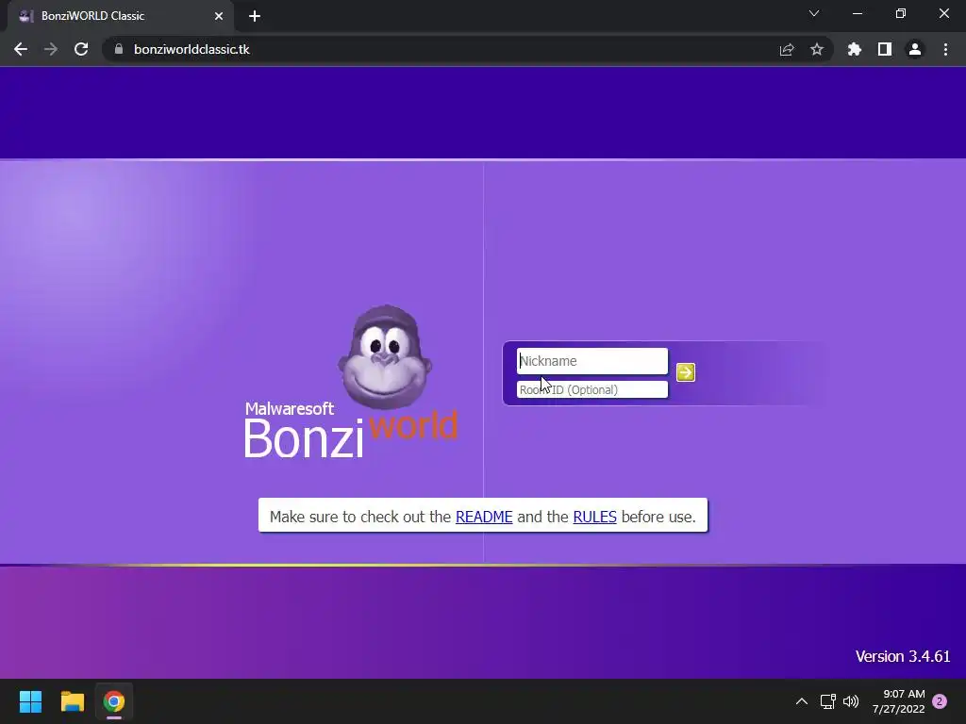Viewport: 966px width, 724px height.
Task: Bookmark this page with star icon
Action: pos(817,49)
